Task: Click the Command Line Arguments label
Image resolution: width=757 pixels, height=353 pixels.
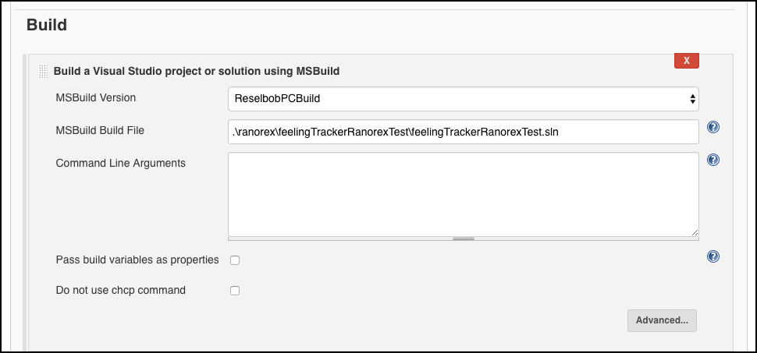Action: click(x=121, y=163)
